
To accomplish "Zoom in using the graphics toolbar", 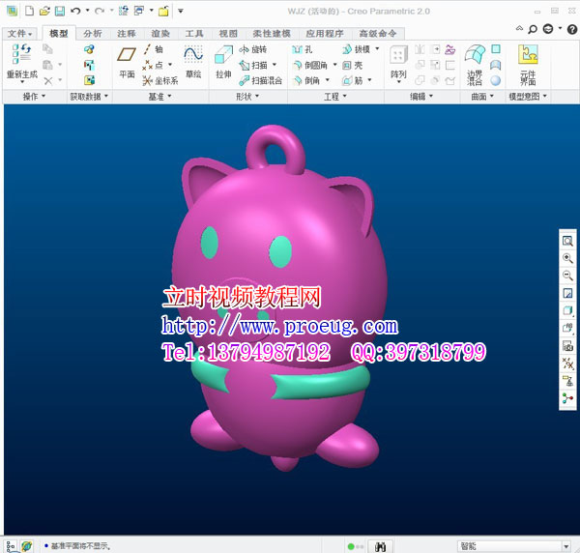I will pyautogui.click(x=567, y=258).
